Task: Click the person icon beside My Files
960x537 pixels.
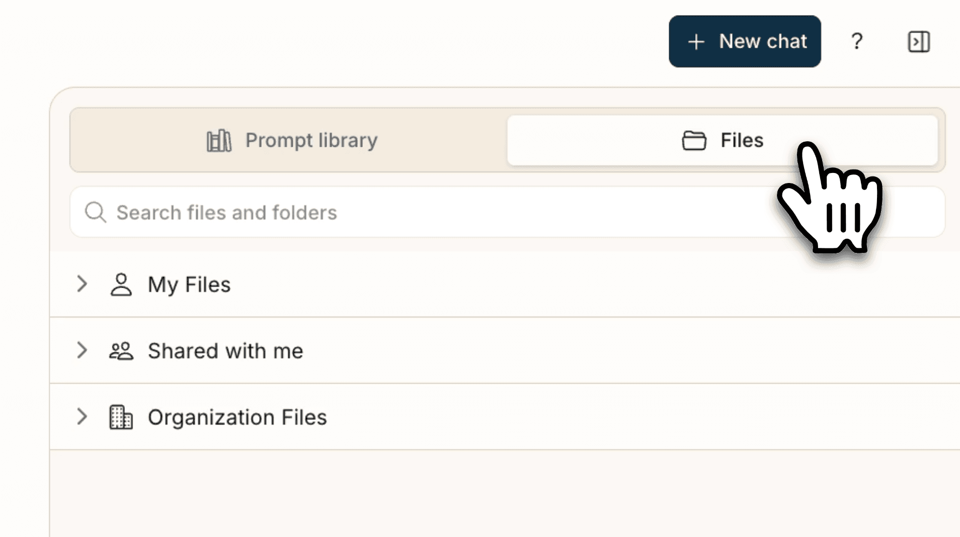Action: [x=121, y=285]
